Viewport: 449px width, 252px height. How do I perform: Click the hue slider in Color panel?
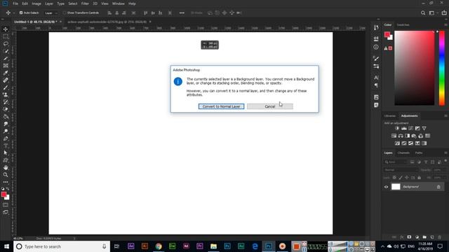[442, 68]
